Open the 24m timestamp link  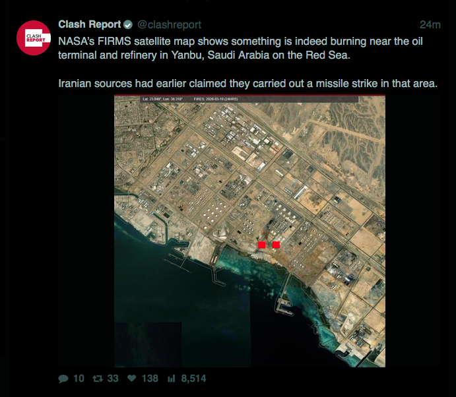click(x=430, y=25)
